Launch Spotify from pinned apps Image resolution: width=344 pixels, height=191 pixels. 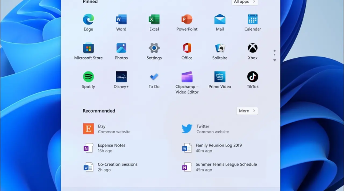click(x=88, y=77)
